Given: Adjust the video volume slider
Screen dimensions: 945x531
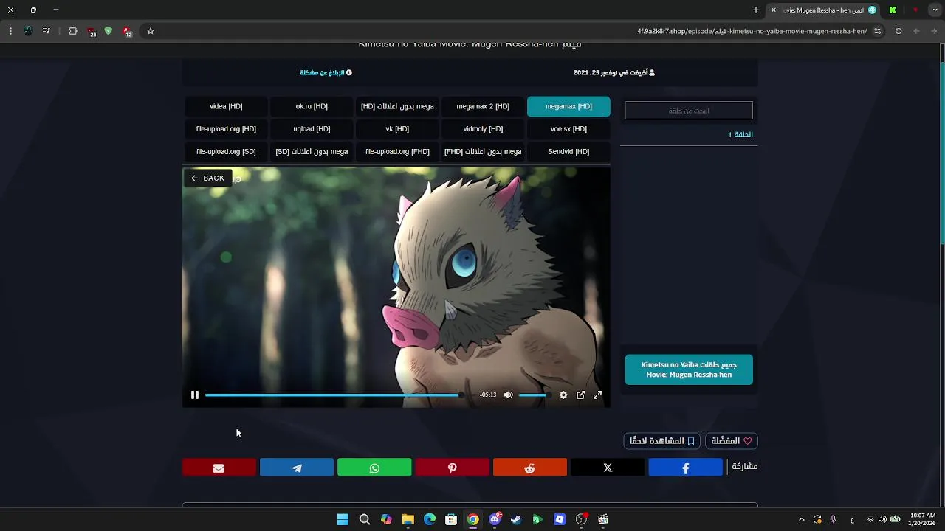Looking at the screenshot, I should (535, 395).
